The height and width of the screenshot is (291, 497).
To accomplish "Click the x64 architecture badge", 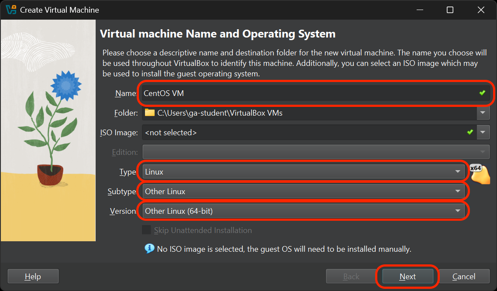I will pos(475,168).
